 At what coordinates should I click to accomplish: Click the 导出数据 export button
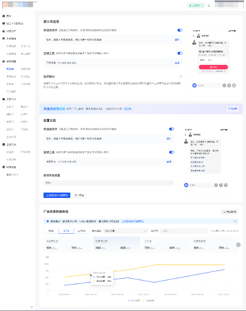[x=230, y=212]
